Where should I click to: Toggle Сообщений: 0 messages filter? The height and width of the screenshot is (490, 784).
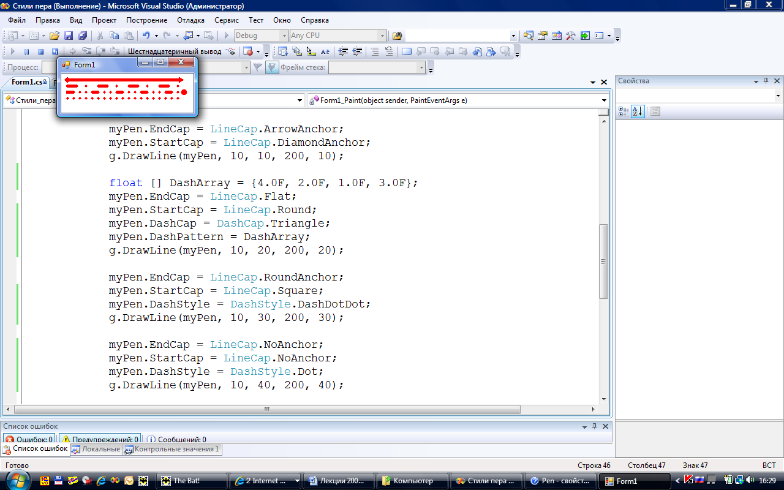[176, 439]
